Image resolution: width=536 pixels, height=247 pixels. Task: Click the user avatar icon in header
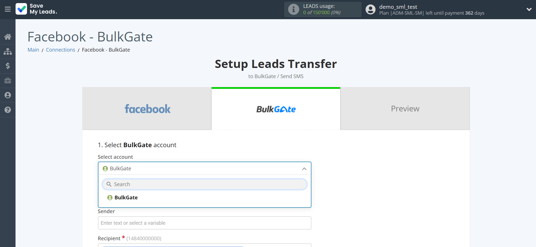pos(370,9)
